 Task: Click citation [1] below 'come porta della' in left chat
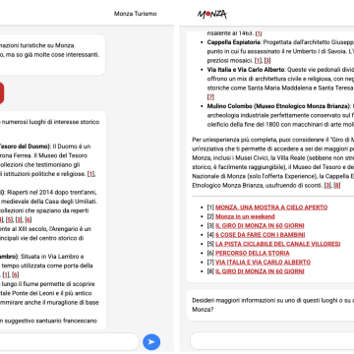click(x=6, y=275)
